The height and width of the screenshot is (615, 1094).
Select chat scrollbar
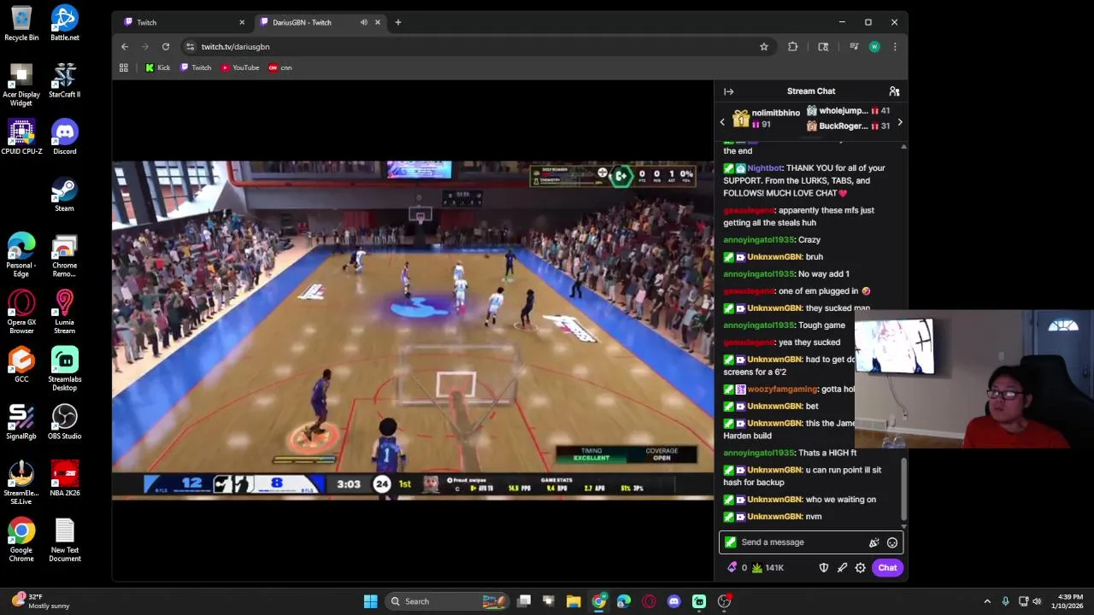(x=903, y=491)
